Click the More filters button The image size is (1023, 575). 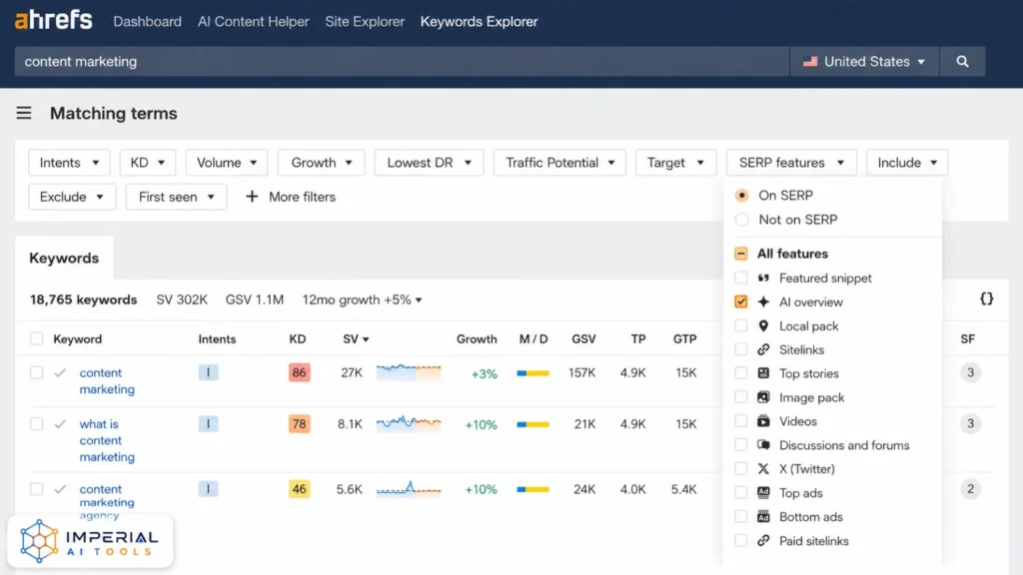[x=291, y=197]
